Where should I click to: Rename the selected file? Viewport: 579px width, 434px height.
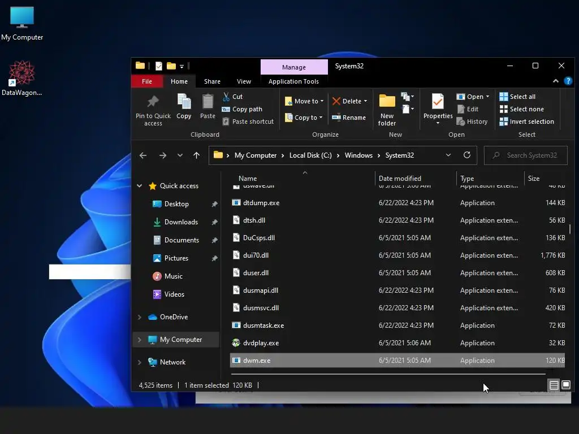click(348, 118)
